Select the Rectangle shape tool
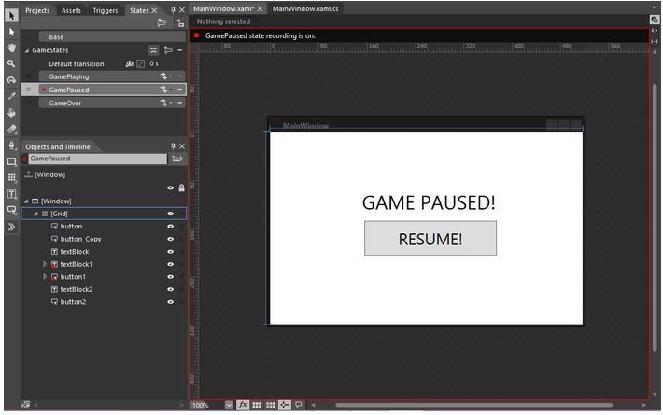This screenshot has height=415, width=663. pos(11,161)
